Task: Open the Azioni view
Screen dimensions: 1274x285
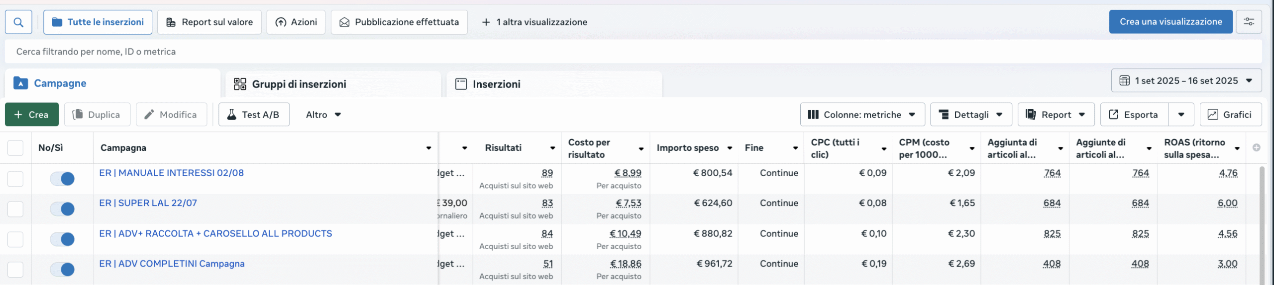Action: click(x=296, y=22)
